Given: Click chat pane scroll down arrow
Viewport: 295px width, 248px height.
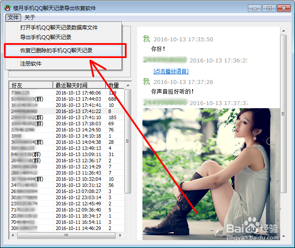Looking at the screenshot, I should pos(284,236).
